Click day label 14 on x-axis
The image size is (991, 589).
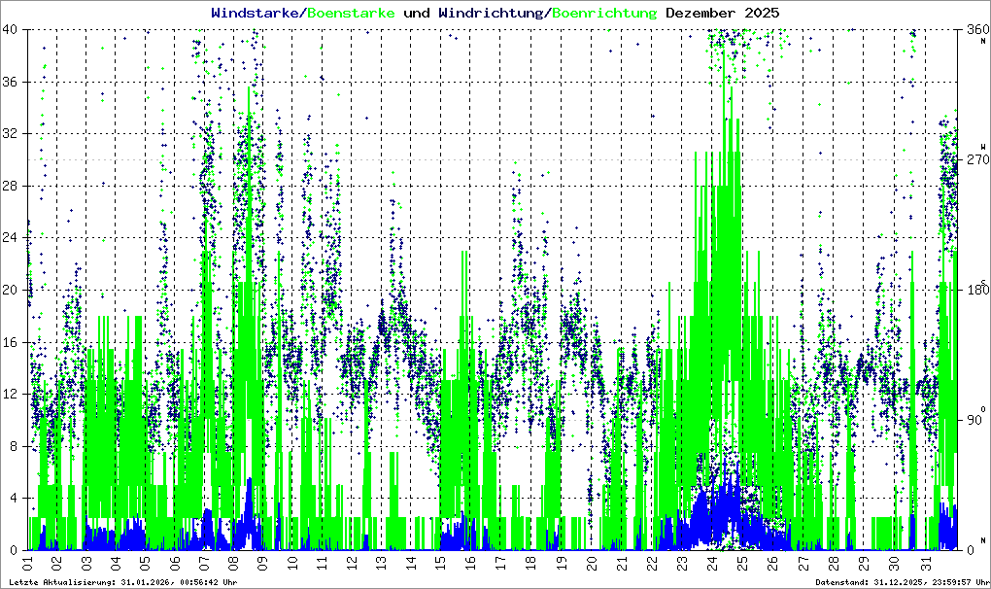point(410,563)
